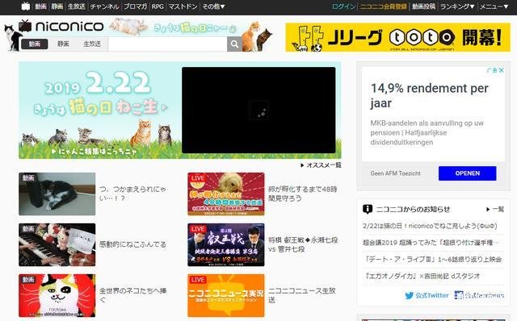This screenshot has width=517, height=321.
Task: Click the search magnifier button
Action: click(x=234, y=44)
